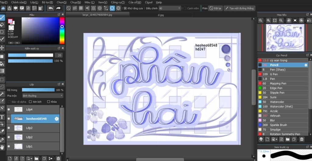Open the Tệp menu

[4, 2]
